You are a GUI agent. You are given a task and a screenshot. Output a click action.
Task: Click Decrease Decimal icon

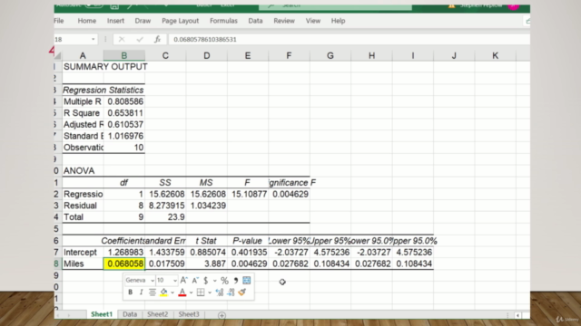click(x=231, y=292)
